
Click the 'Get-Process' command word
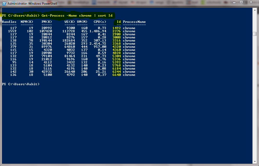pyautogui.click(x=53, y=16)
